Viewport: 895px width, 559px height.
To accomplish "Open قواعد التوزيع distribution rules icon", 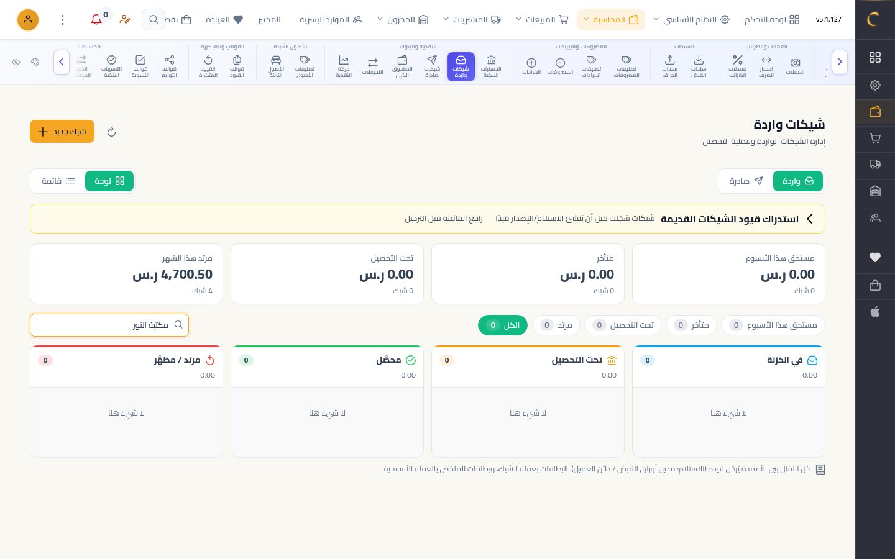I will (x=169, y=66).
